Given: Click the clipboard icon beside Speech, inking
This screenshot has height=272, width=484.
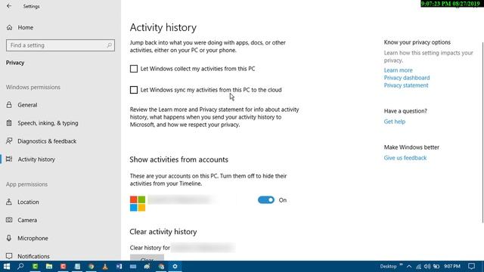Looking at the screenshot, I should click(9, 123).
